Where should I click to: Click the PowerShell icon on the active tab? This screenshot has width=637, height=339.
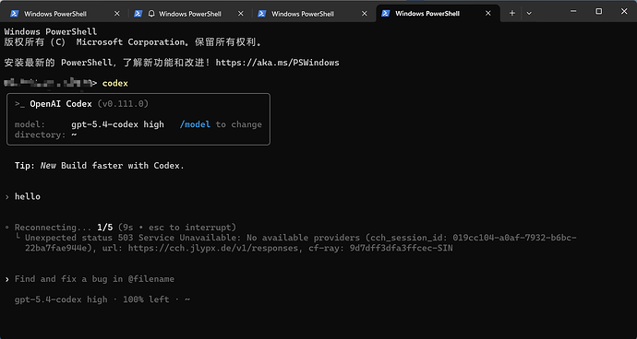point(386,14)
